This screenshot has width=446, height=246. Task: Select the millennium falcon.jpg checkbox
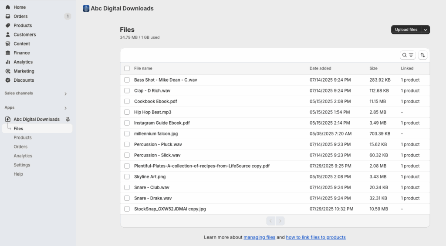127,133
